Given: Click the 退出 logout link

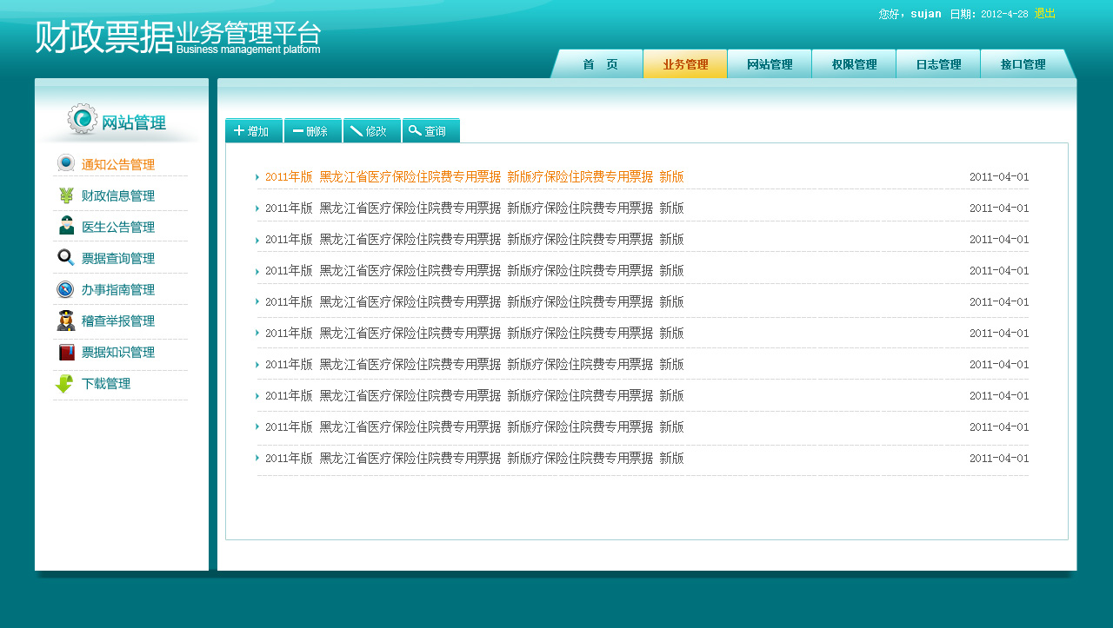Looking at the screenshot, I should (1045, 14).
